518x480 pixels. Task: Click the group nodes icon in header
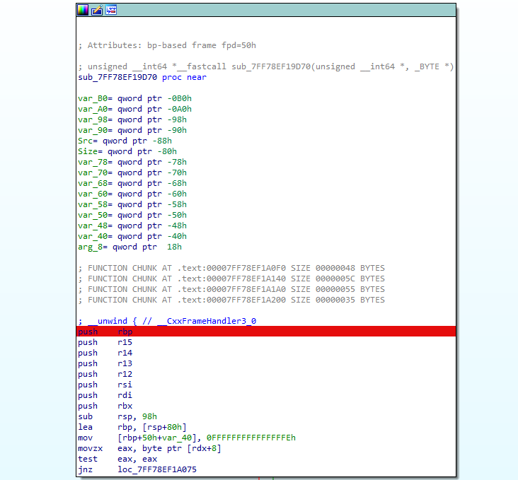110,10
